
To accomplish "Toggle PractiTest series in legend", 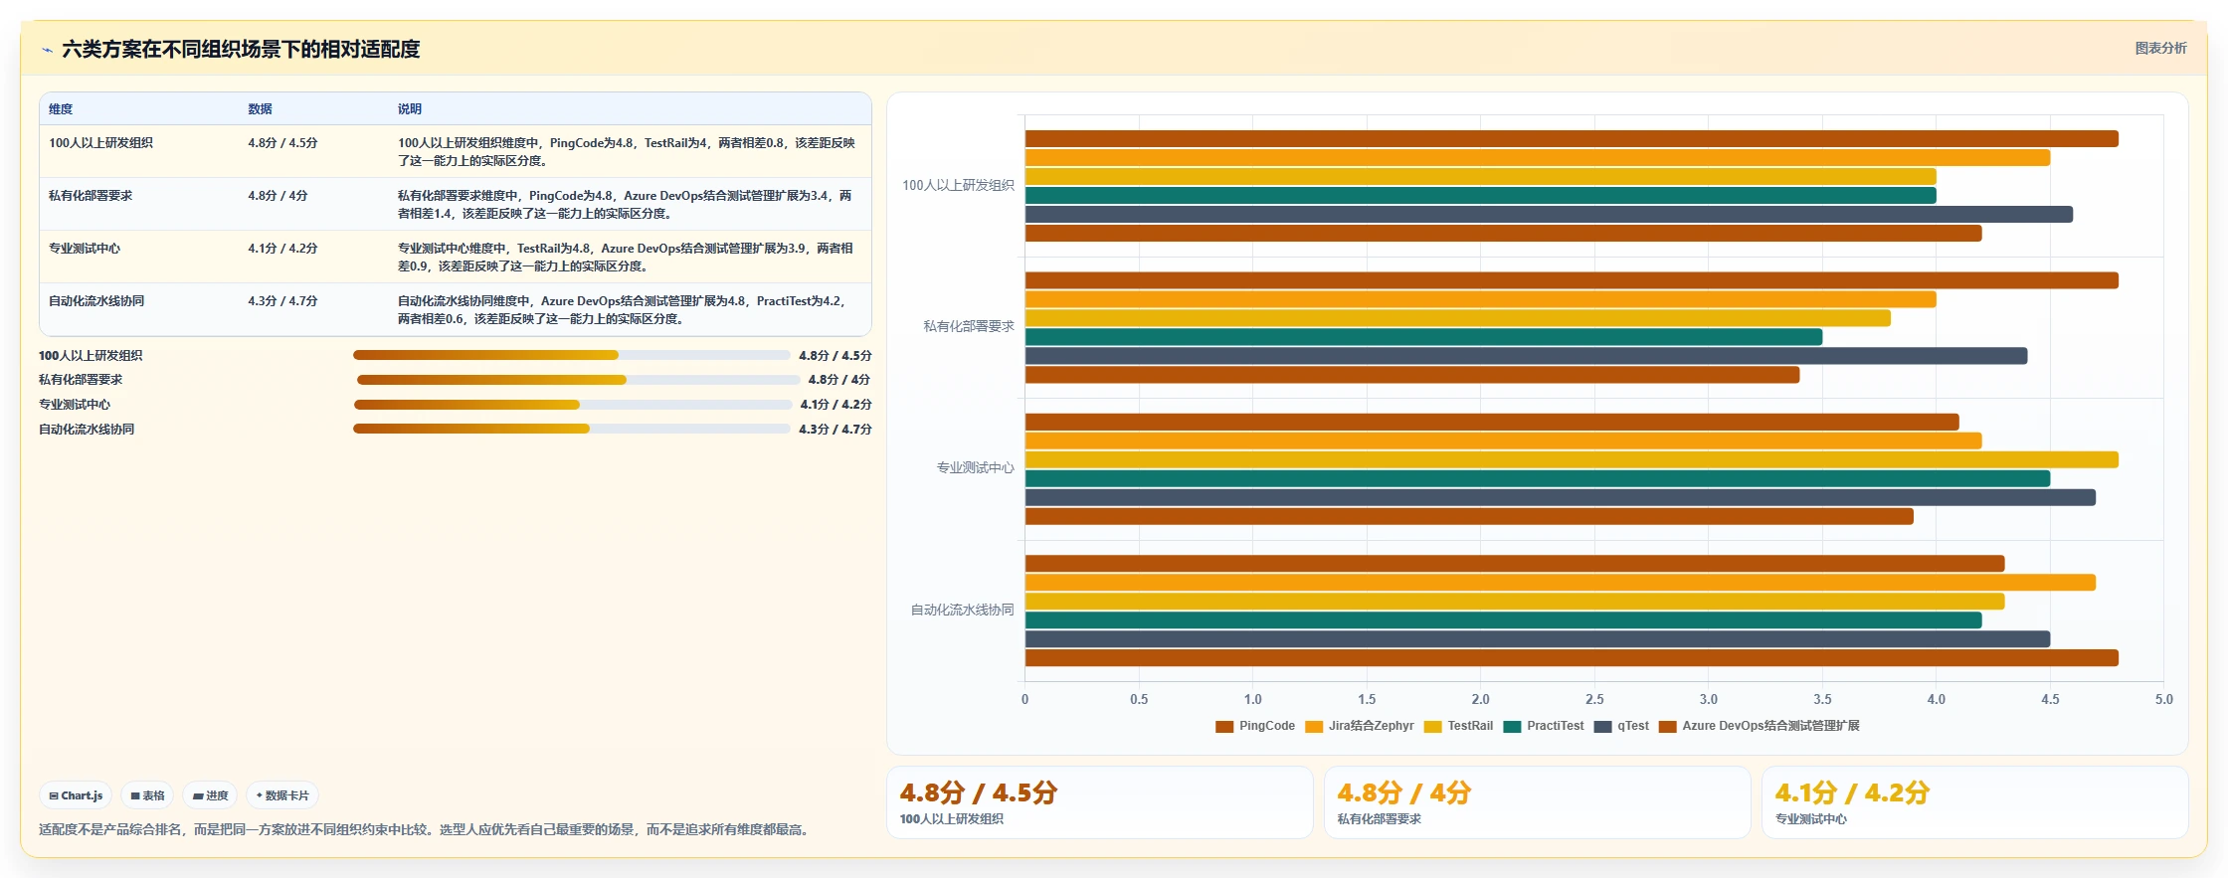I will coord(1544,726).
